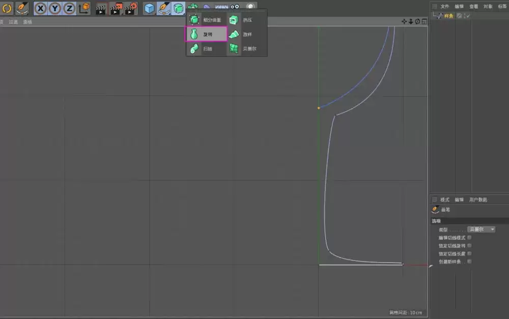Switch to the 用户数据 tab

click(x=479, y=199)
